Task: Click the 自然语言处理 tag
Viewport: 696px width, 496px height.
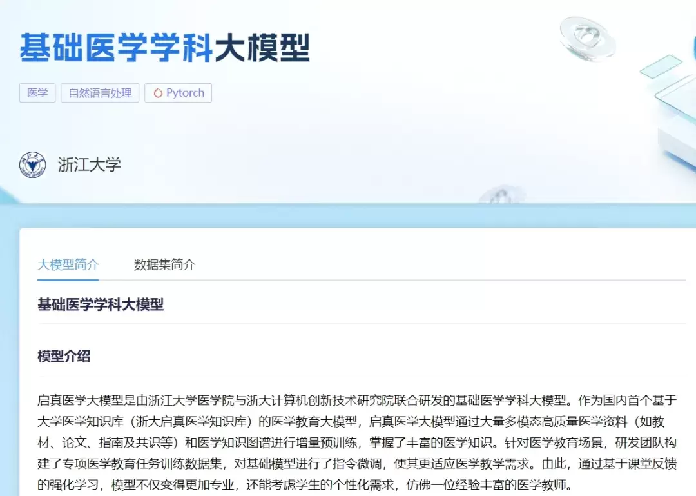Action: (x=100, y=93)
